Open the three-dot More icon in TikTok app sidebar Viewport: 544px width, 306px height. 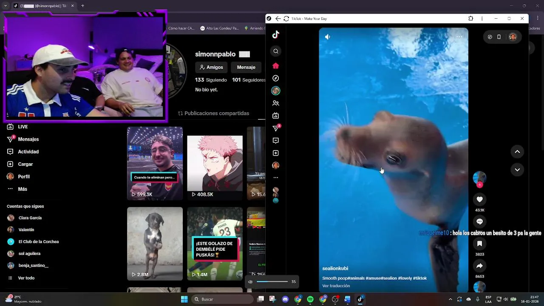click(276, 178)
